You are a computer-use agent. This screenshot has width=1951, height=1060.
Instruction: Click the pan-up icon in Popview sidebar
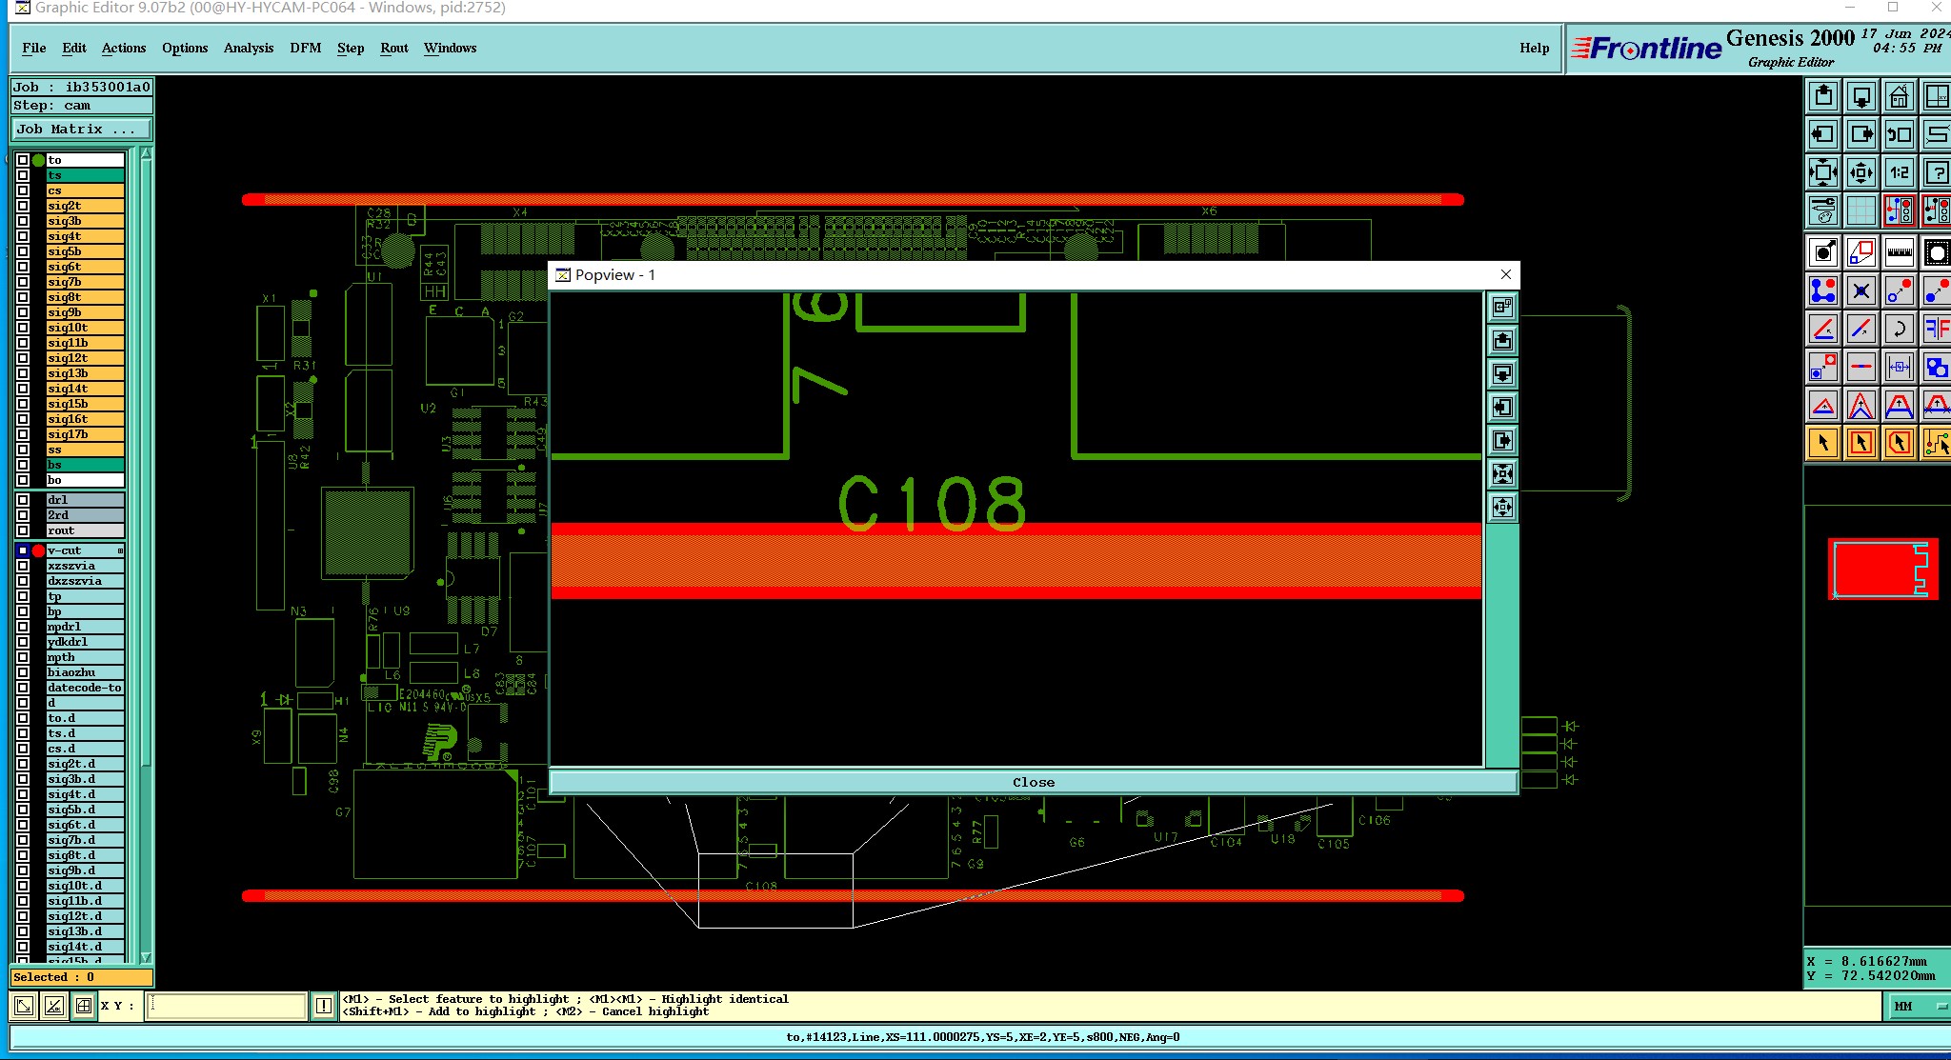coord(1502,340)
